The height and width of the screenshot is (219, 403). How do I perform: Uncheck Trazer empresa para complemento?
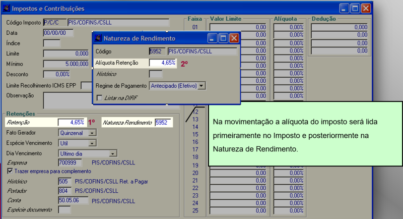tap(10, 171)
